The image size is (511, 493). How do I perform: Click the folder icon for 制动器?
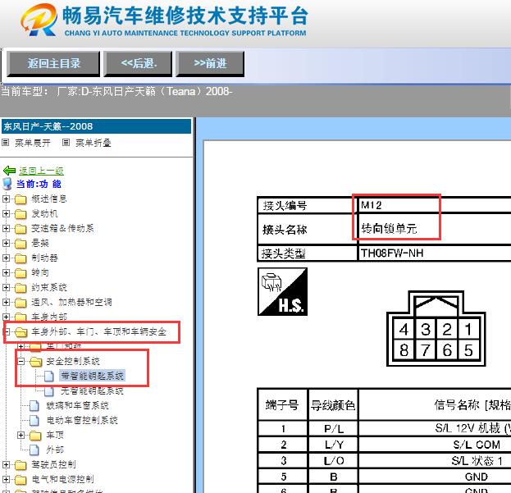tap(21, 258)
